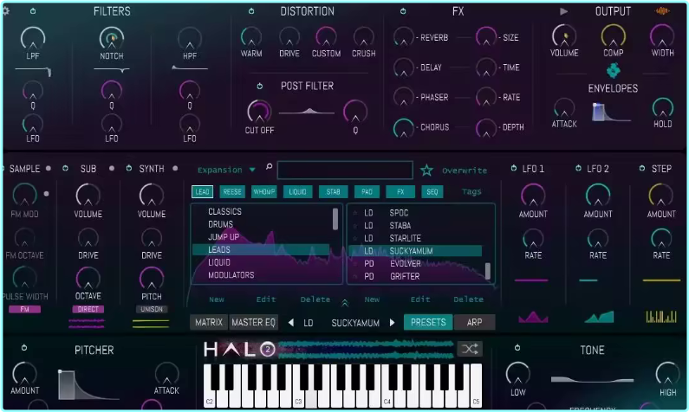
Task: Enable or disable the PITCHER power button
Action: [x=24, y=348]
